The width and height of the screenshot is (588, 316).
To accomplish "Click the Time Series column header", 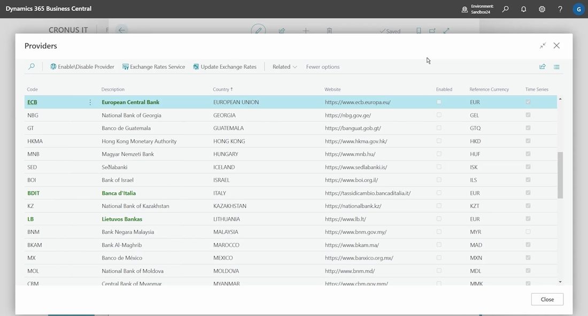I will [x=537, y=89].
